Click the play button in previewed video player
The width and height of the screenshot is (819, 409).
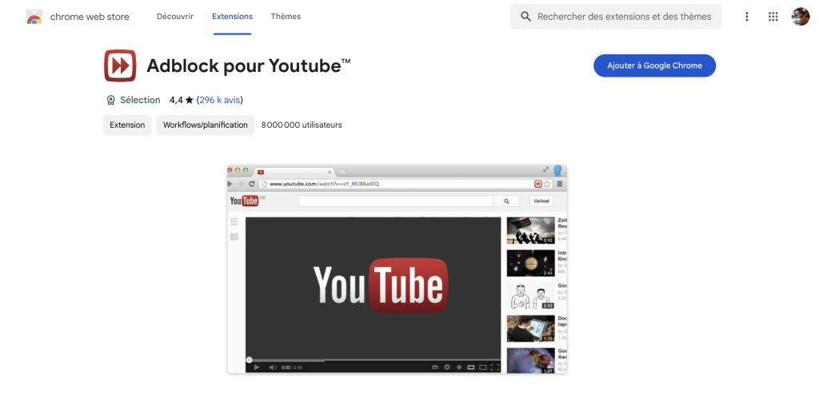pos(257,367)
